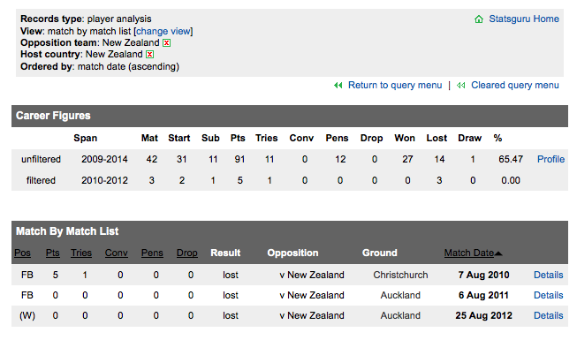Viewport: 577px width, 340px height.
Task: Click the win percentage 65.47
Action: coord(511,159)
